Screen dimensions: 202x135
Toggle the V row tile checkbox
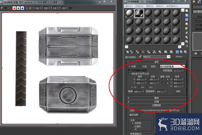(x=167, y=83)
